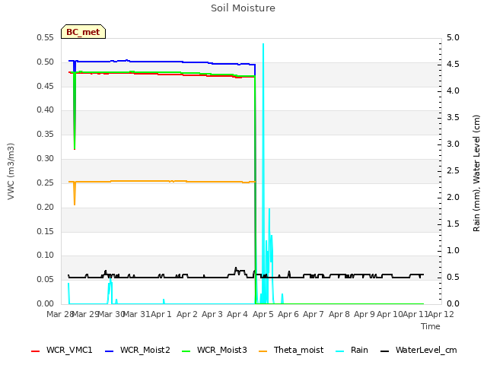This screenshot has height=365, width=487.
Task: Click the red WCR_VMC1 legend swatch
Action: pos(36,351)
